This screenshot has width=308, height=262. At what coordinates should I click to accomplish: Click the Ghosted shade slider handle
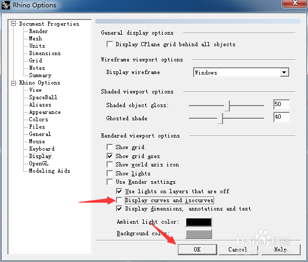pyautogui.click(x=220, y=118)
